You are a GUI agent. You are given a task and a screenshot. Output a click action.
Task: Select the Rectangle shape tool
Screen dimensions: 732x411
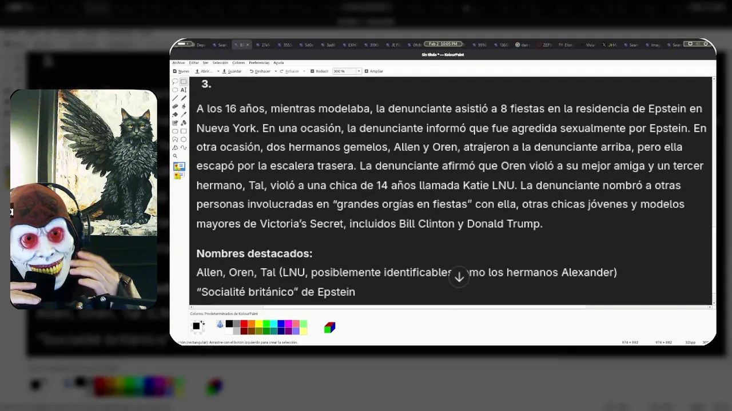(184, 131)
